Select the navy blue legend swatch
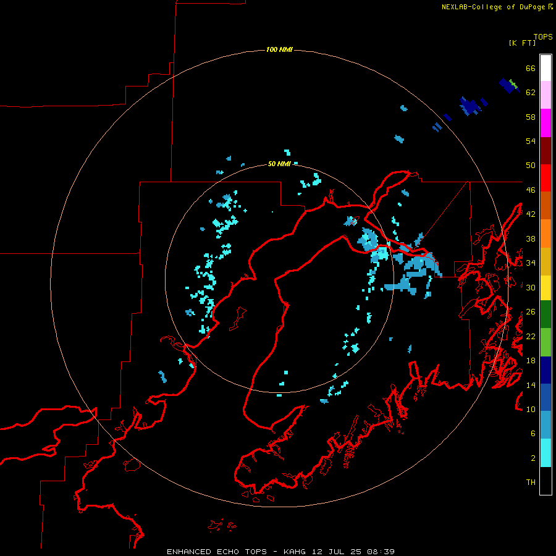The image size is (556, 556). [x=545, y=370]
